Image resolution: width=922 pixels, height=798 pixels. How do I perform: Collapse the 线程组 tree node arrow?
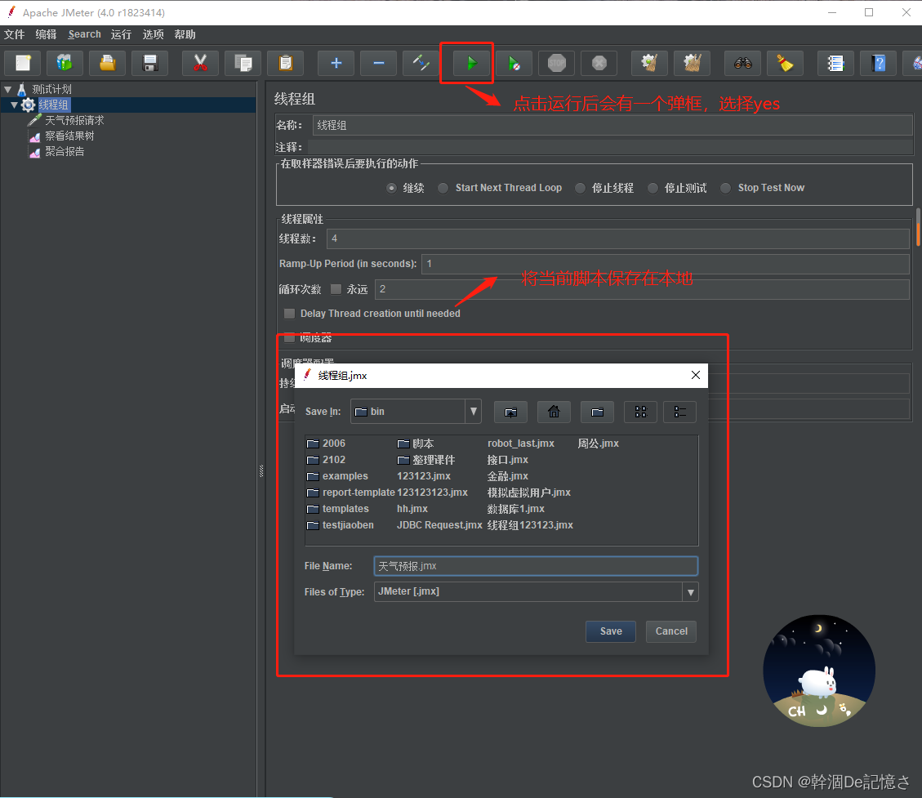tap(14, 105)
